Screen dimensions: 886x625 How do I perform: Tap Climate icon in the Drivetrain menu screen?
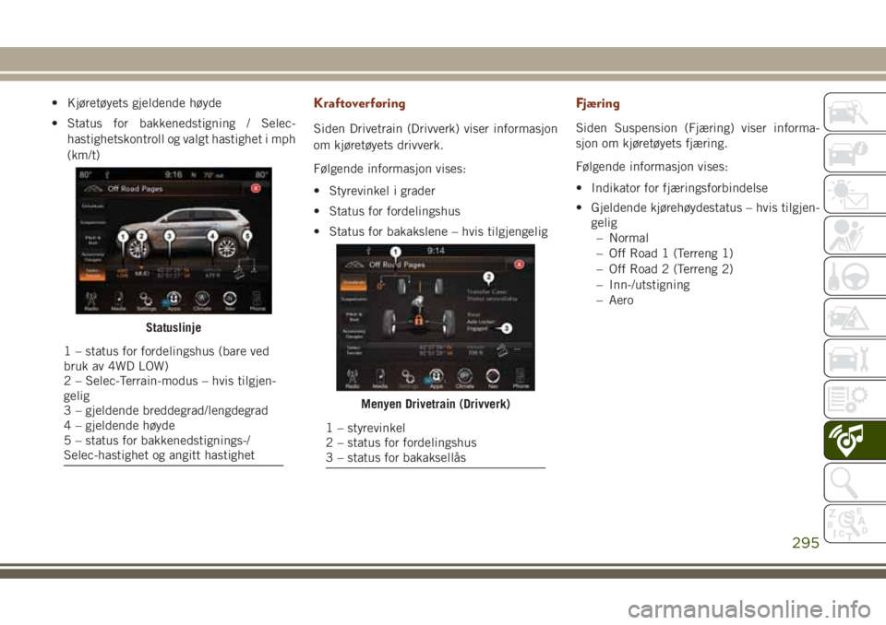[x=464, y=378]
